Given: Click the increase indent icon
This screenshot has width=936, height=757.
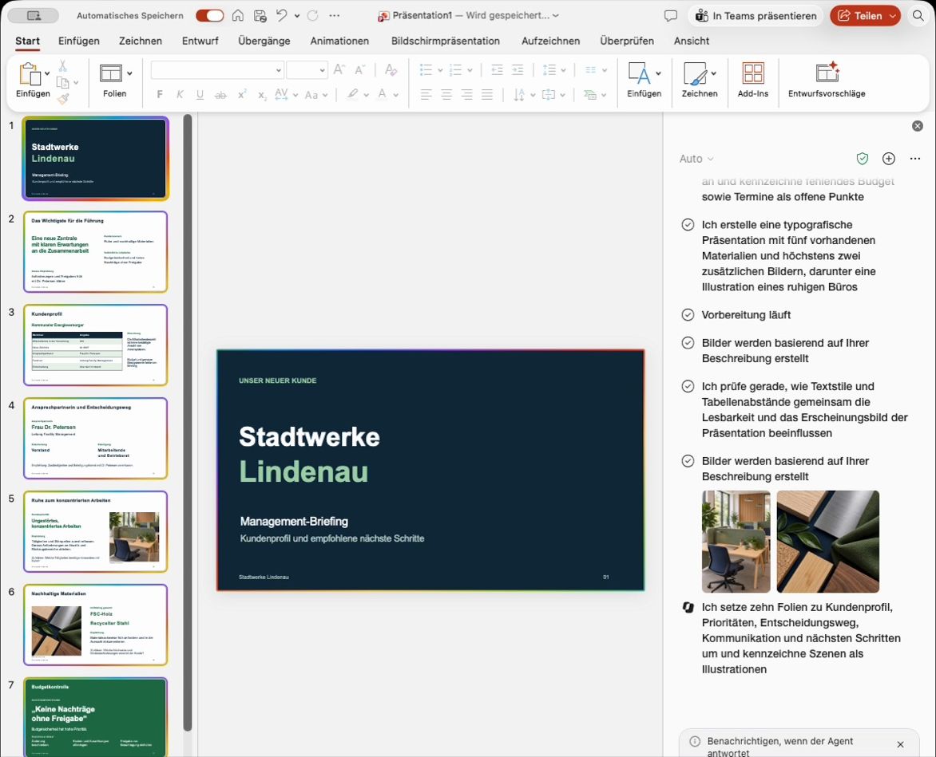Looking at the screenshot, I should click(x=518, y=70).
